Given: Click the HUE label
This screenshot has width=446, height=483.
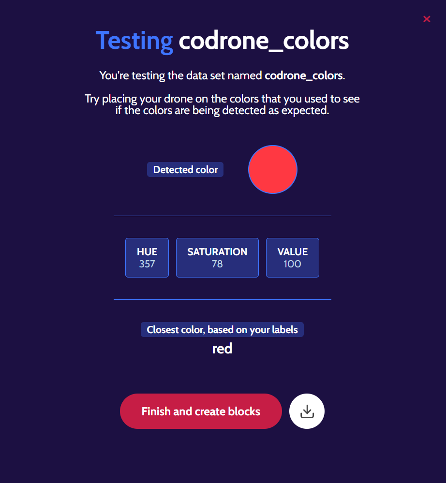Looking at the screenshot, I should point(147,252).
